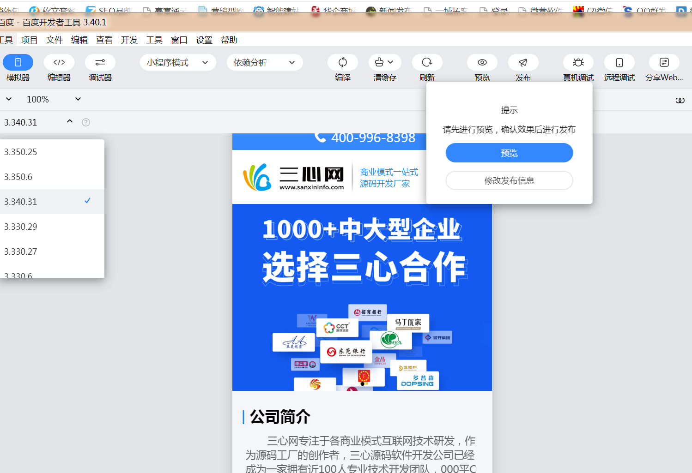Switch to the 华企商城 browser tab
692x473 pixels.
(x=334, y=10)
